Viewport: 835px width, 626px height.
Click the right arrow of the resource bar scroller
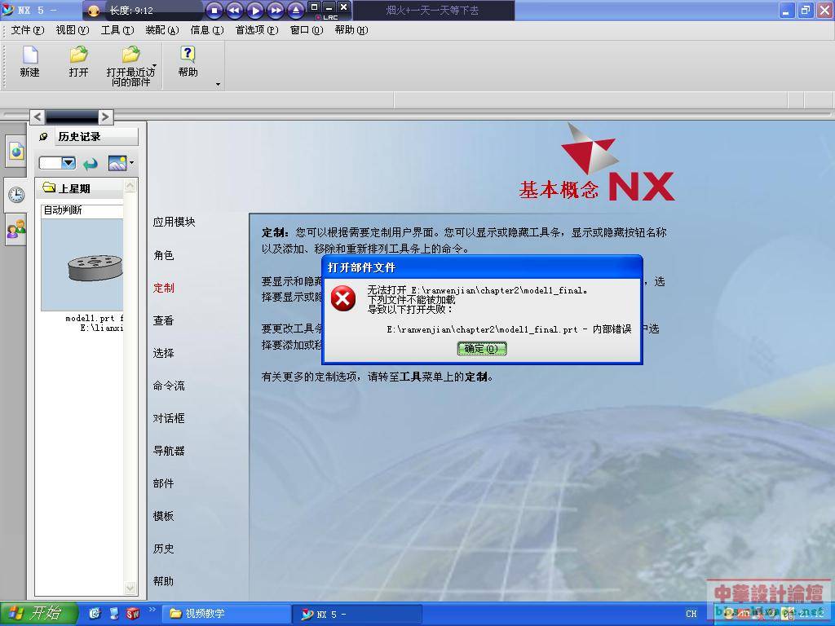click(x=105, y=117)
